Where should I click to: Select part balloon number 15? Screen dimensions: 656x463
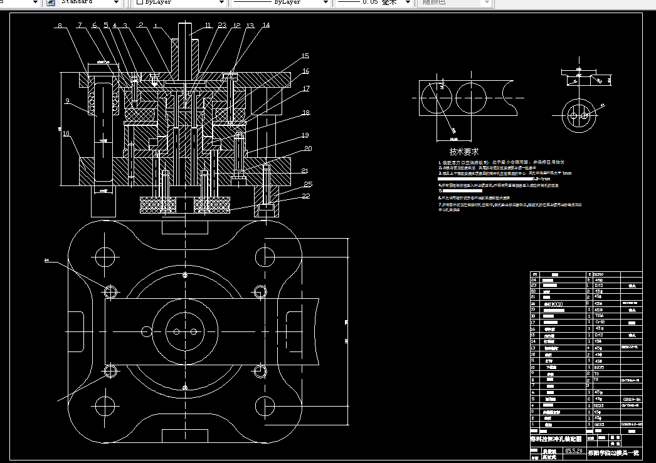[x=305, y=56]
